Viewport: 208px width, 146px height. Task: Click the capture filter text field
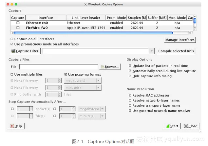(x=95, y=51)
